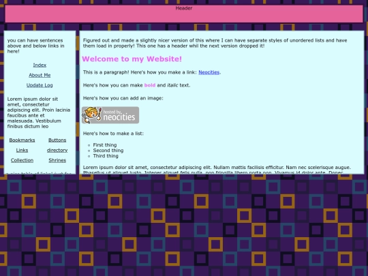Follow the Neocities hyperlink in the paragraph

coord(209,72)
